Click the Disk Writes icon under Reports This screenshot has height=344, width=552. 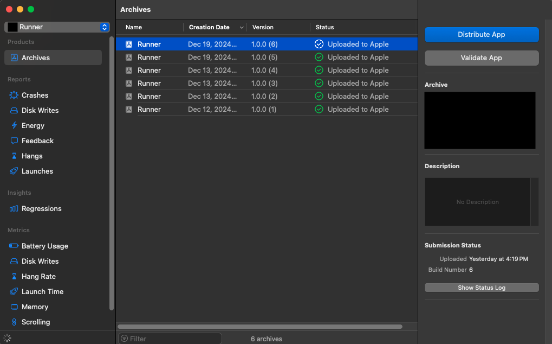(14, 110)
